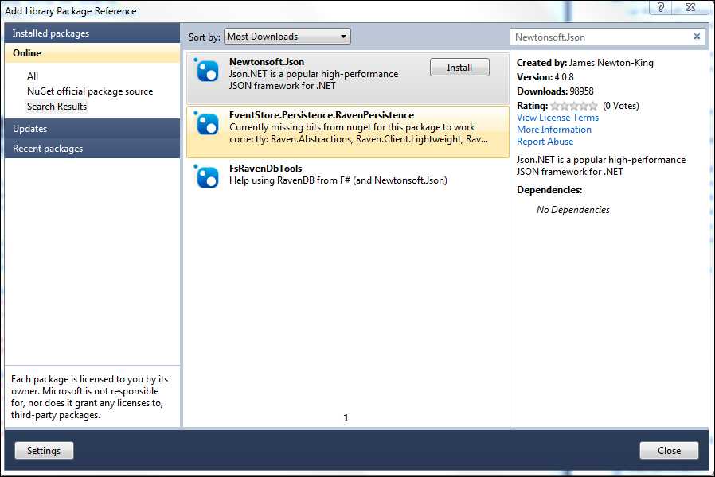
Task: Click page number 1 at list bottom
Action: (346, 418)
